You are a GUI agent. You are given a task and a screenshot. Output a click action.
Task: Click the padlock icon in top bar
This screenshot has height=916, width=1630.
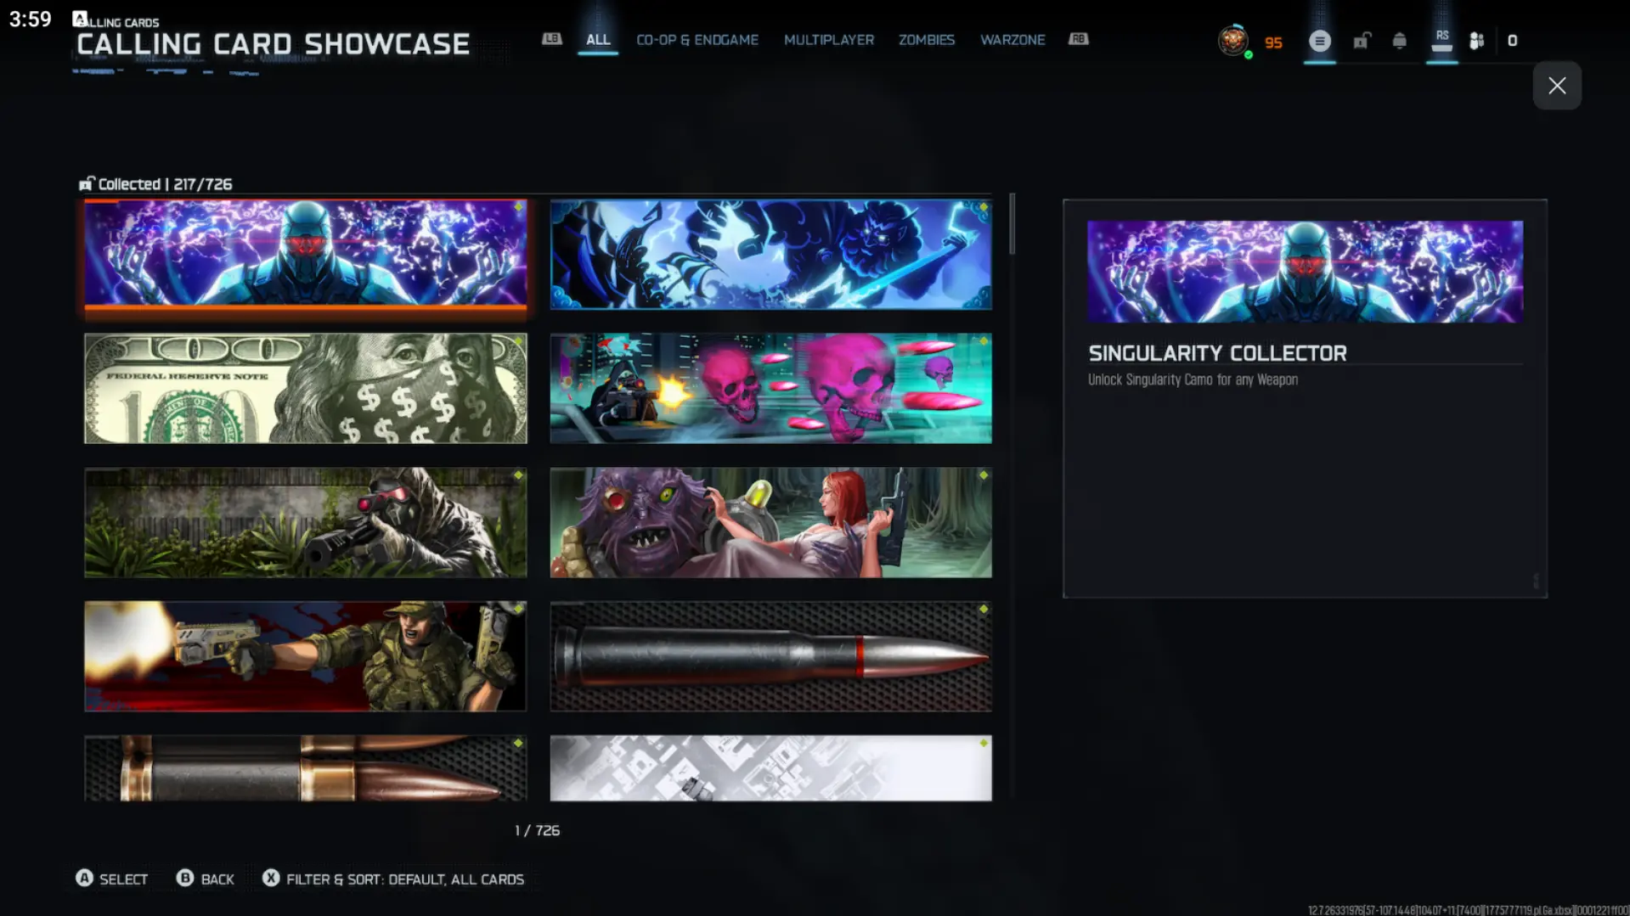(1362, 41)
